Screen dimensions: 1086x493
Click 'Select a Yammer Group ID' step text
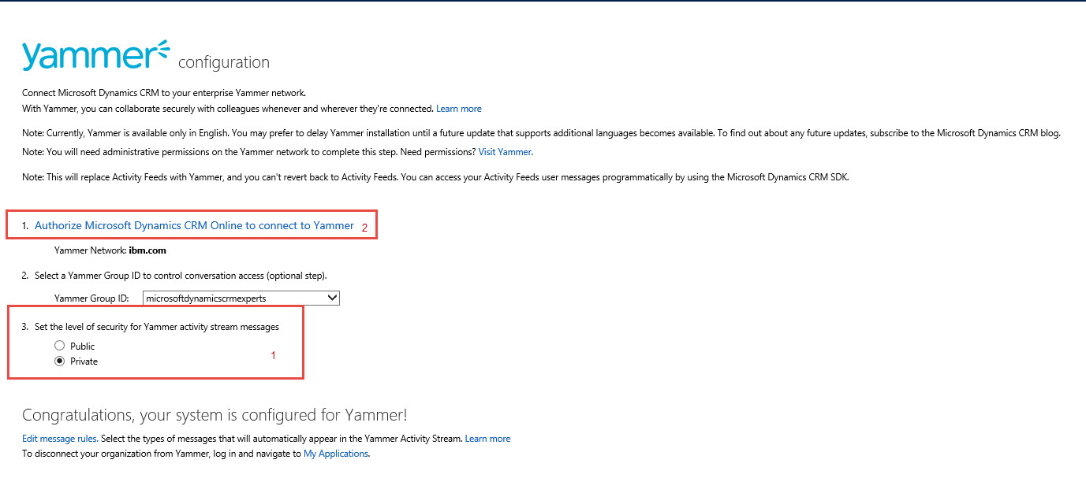(x=180, y=276)
